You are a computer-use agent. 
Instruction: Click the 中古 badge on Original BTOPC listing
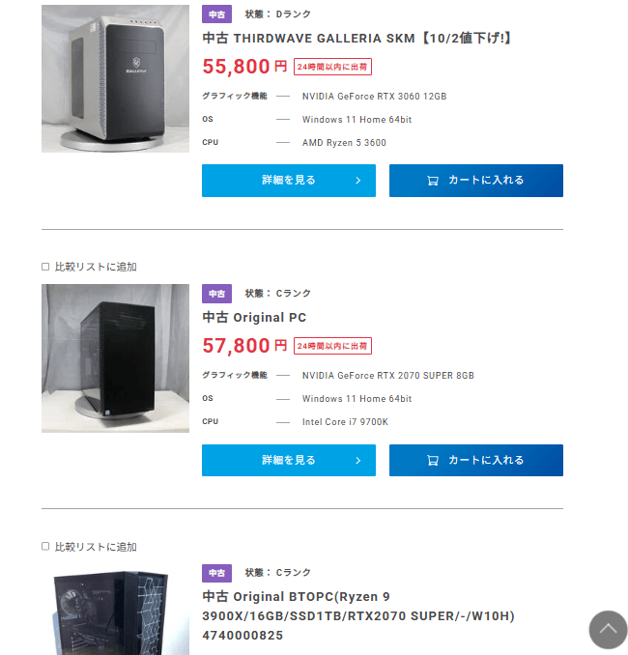tap(216, 573)
